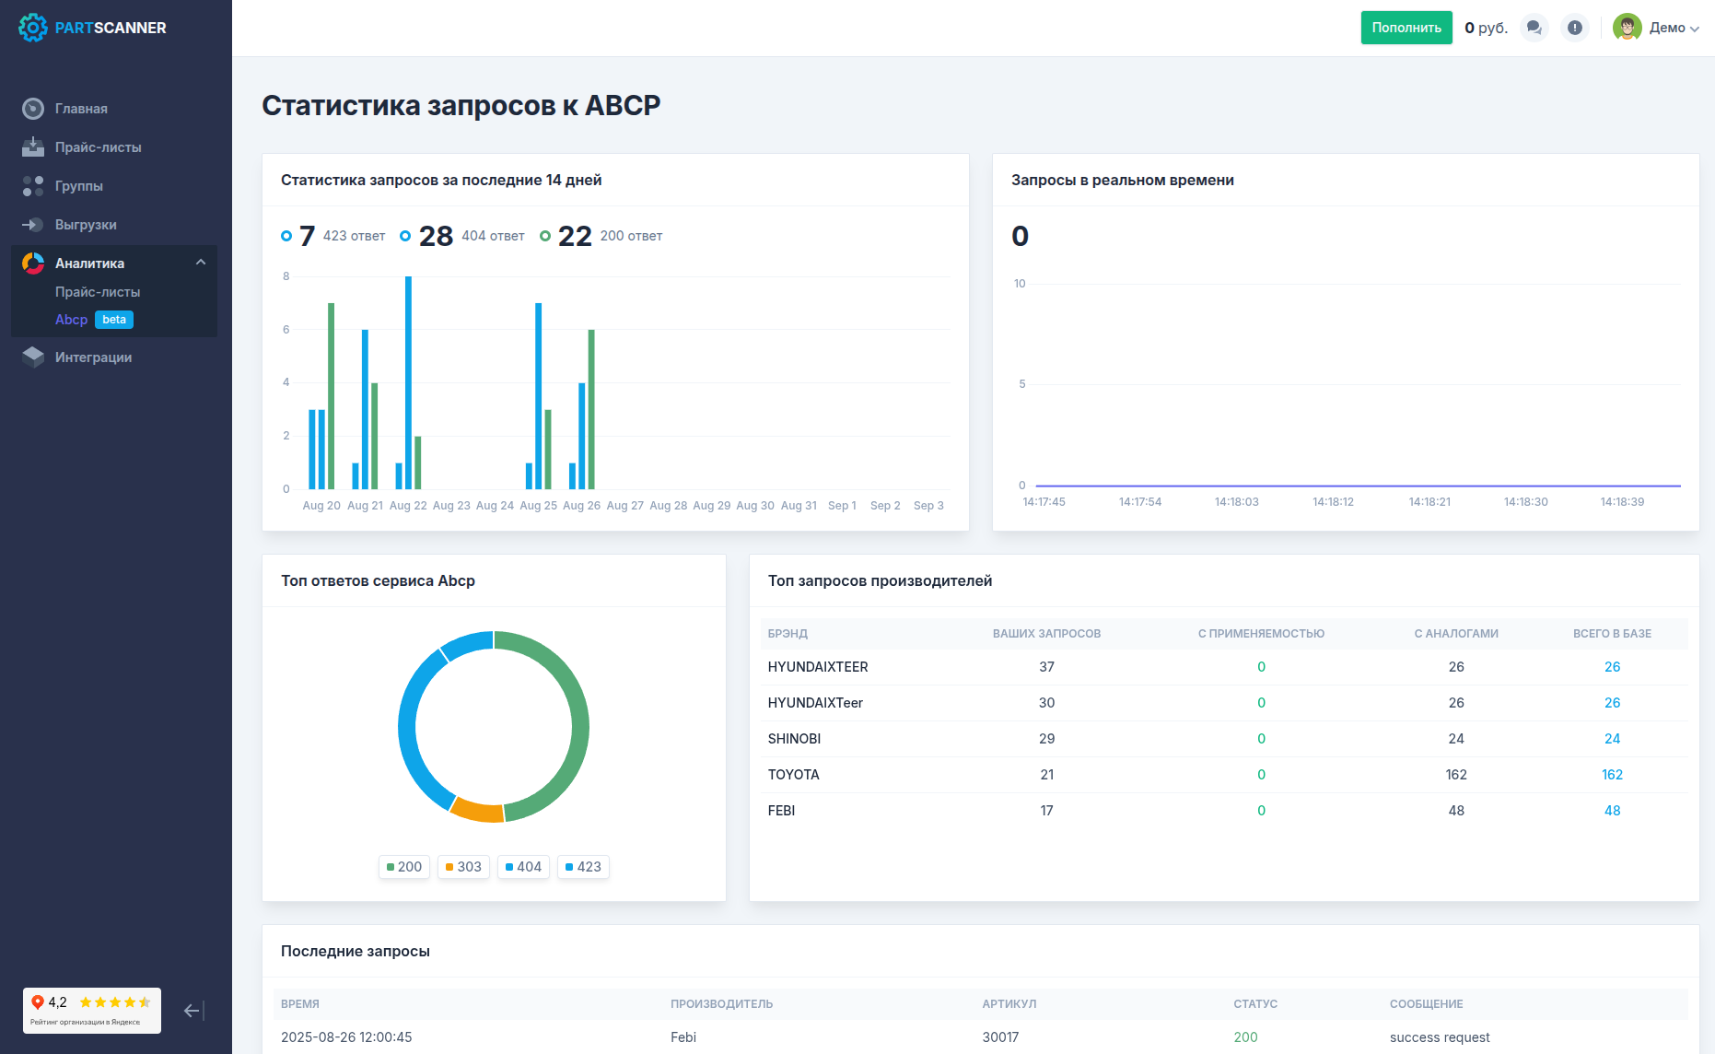The width and height of the screenshot is (1715, 1054).
Task: Click the Брэнд column header
Action: click(x=787, y=634)
